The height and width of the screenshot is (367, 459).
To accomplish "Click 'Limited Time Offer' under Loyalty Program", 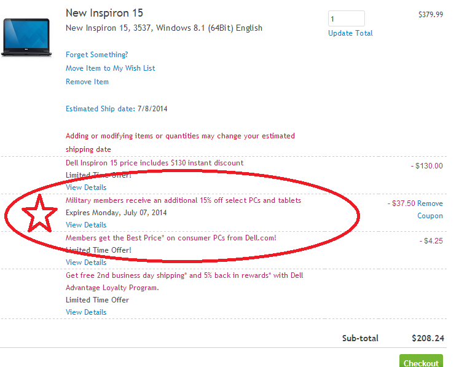I will tap(97, 300).
